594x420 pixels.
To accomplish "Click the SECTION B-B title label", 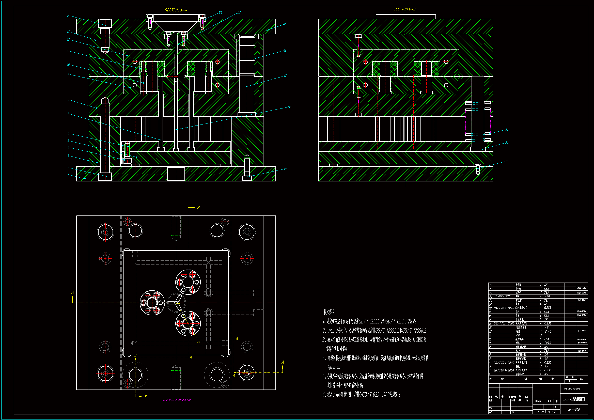I will tap(404, 9).
